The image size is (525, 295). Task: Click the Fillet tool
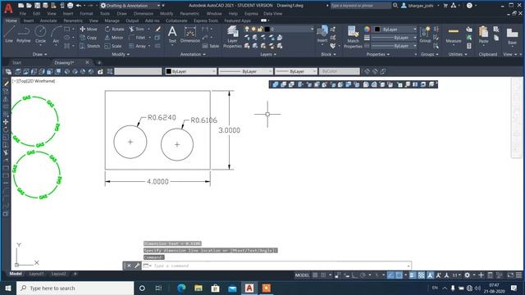pyautogui.click(x=137, y=38)
